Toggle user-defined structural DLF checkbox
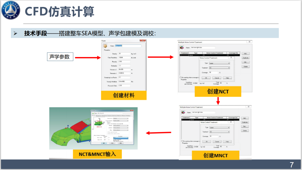This screenshot has width=302, height=170. [x=108, y=124]
